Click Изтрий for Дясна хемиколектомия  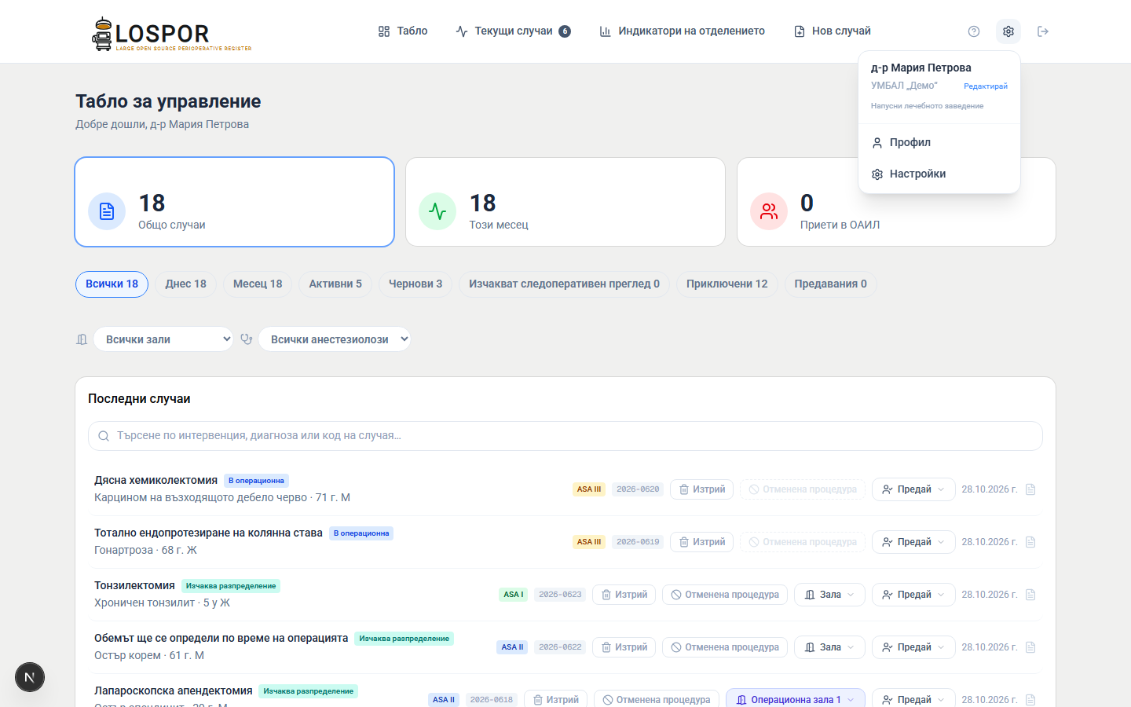[x=702, y=489]
